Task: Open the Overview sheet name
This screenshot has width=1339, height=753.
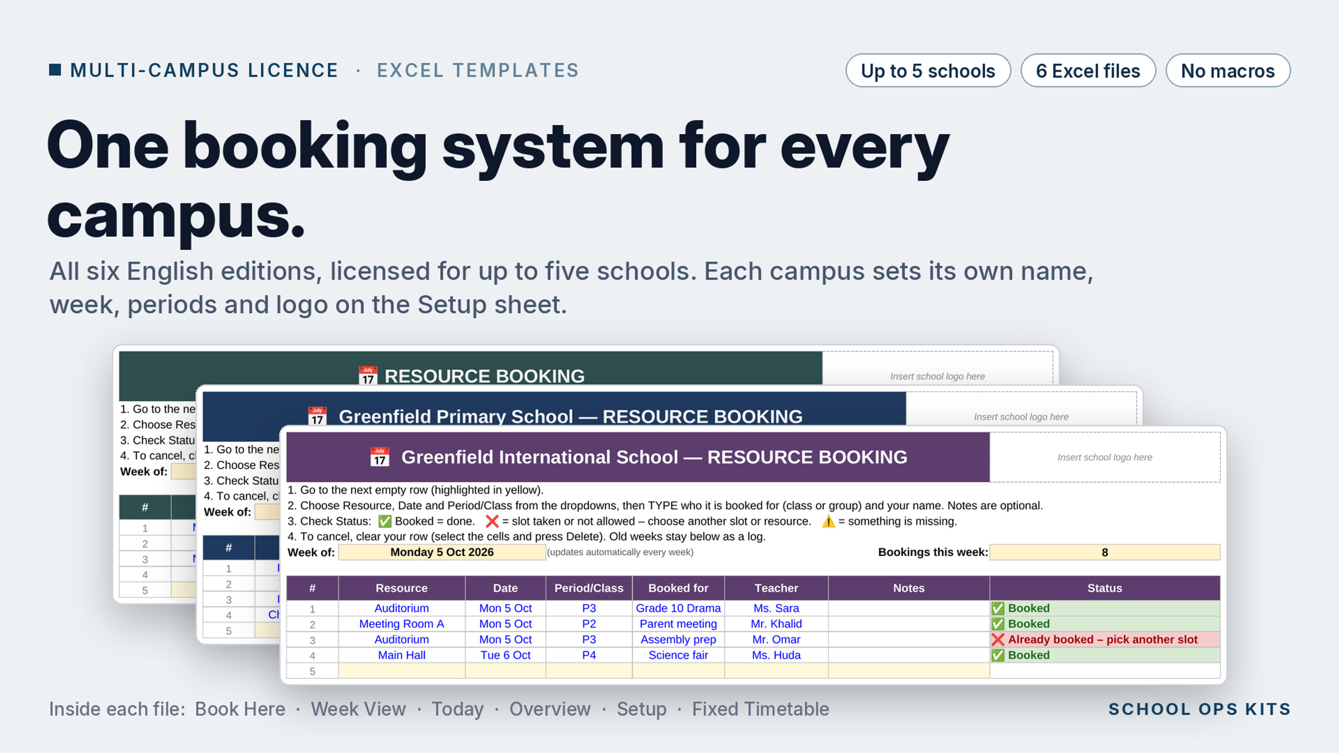Action: [550, 709]
